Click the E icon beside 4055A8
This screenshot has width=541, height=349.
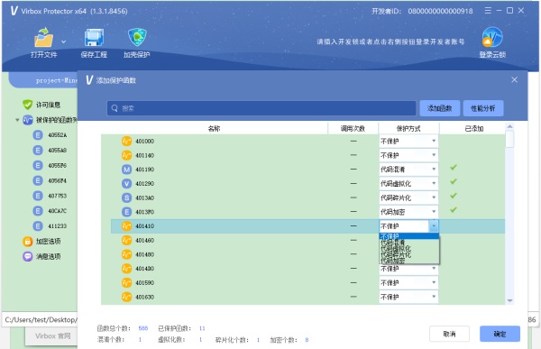tap(38, 151)
